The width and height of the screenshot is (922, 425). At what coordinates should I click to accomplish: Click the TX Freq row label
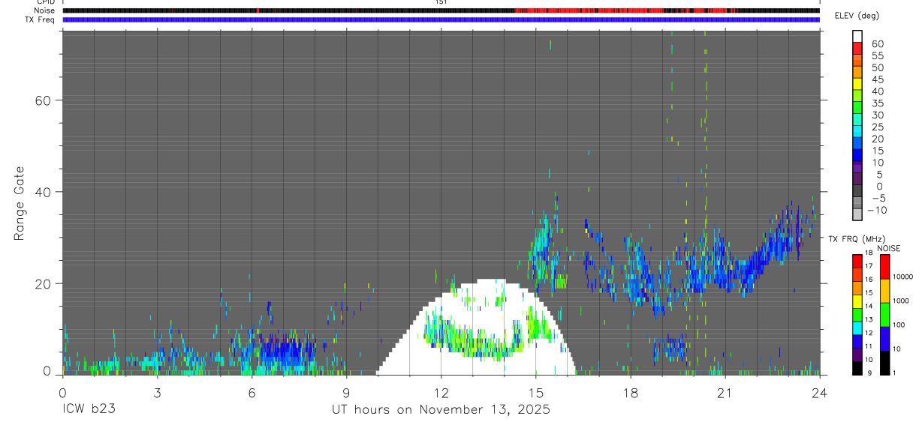coord(40,19)
